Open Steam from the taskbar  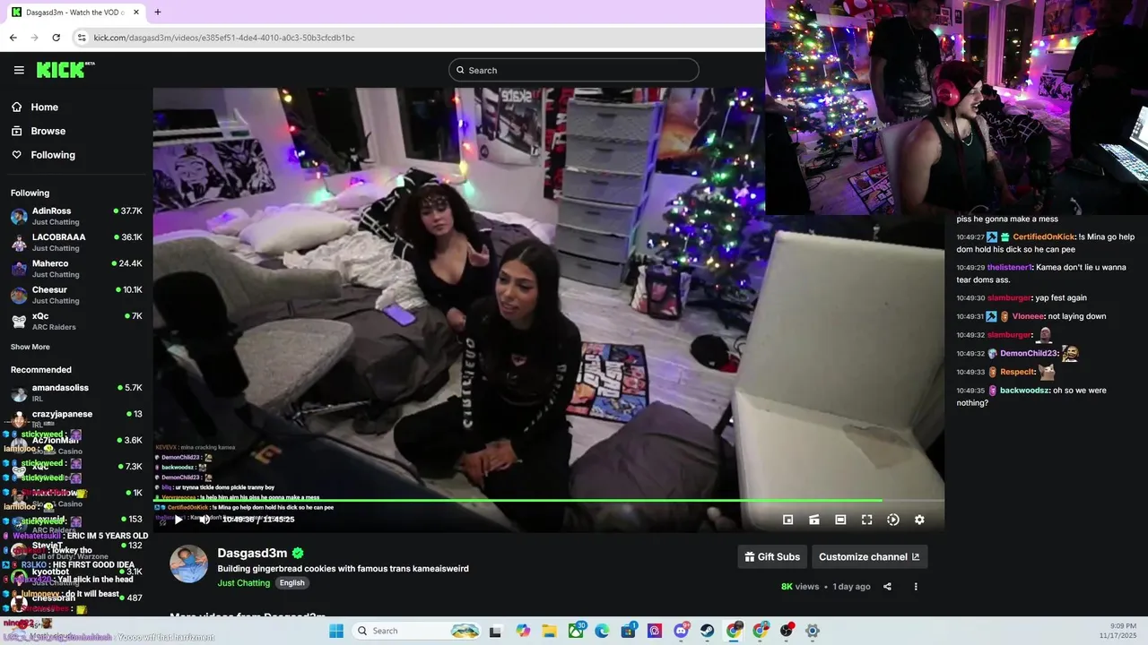point(708,631)
